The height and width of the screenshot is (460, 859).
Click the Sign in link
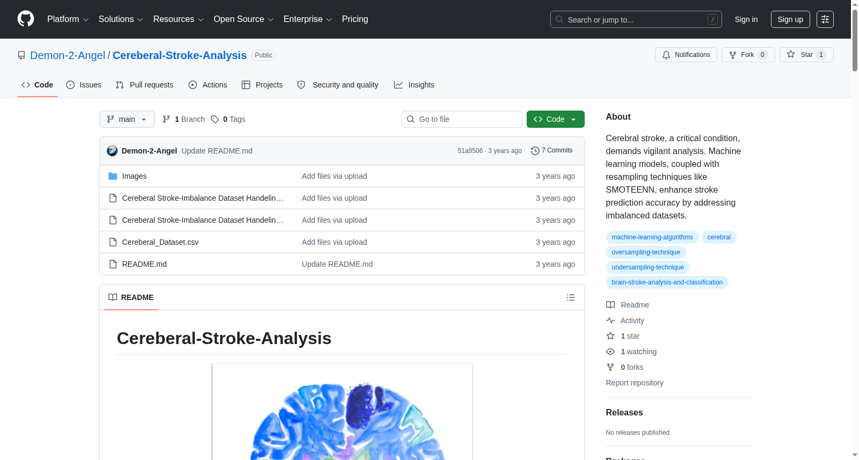[746, 19]
